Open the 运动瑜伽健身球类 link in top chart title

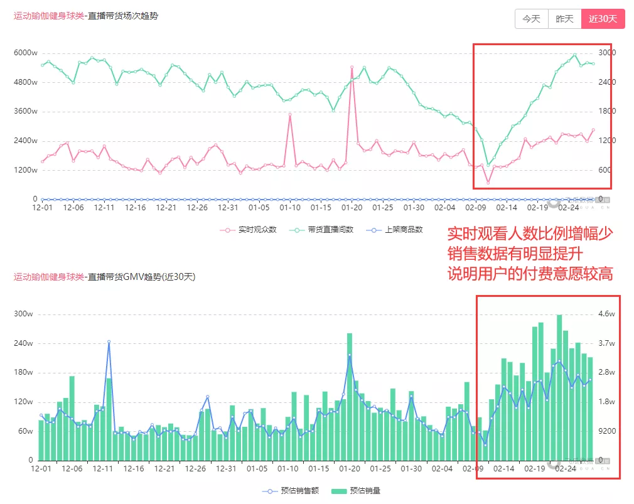(49, 16)
